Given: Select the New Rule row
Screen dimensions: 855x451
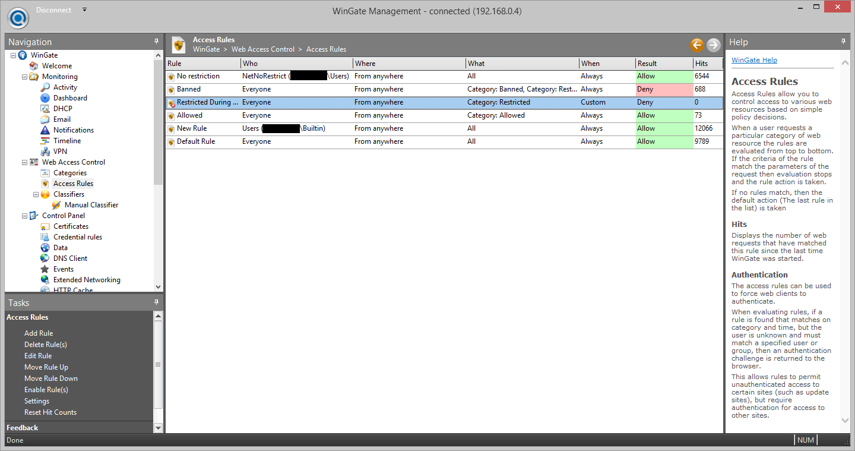Looking at the screenshot, I should [x=445, y=129].
